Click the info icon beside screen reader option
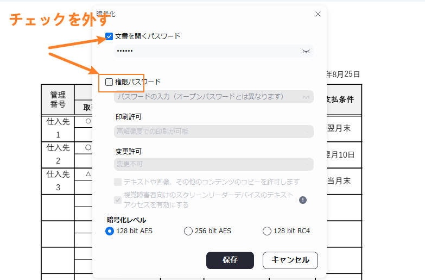This screenshot has width=425, height=280. 303,200
